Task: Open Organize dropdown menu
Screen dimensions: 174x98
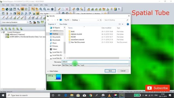Action: coord(52,24)
